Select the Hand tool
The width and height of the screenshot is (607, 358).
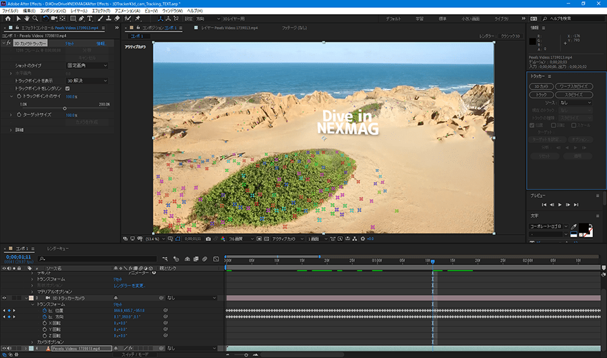pyautogui.click(x=26, y=18)
